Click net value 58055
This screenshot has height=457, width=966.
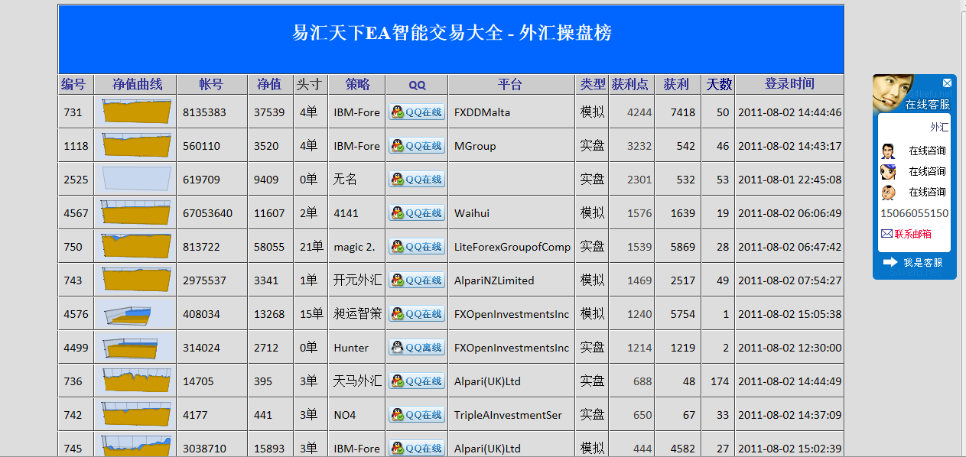[269, 247]
